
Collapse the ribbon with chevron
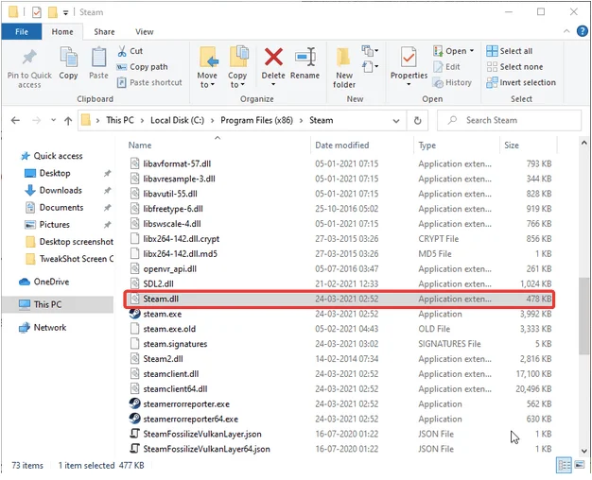566,32
